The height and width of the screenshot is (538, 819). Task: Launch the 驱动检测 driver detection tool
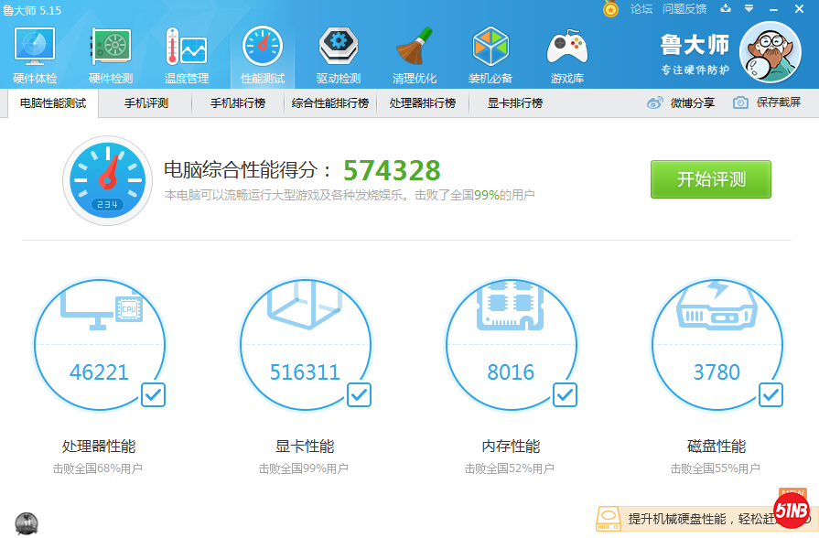(x=339, y=52)
